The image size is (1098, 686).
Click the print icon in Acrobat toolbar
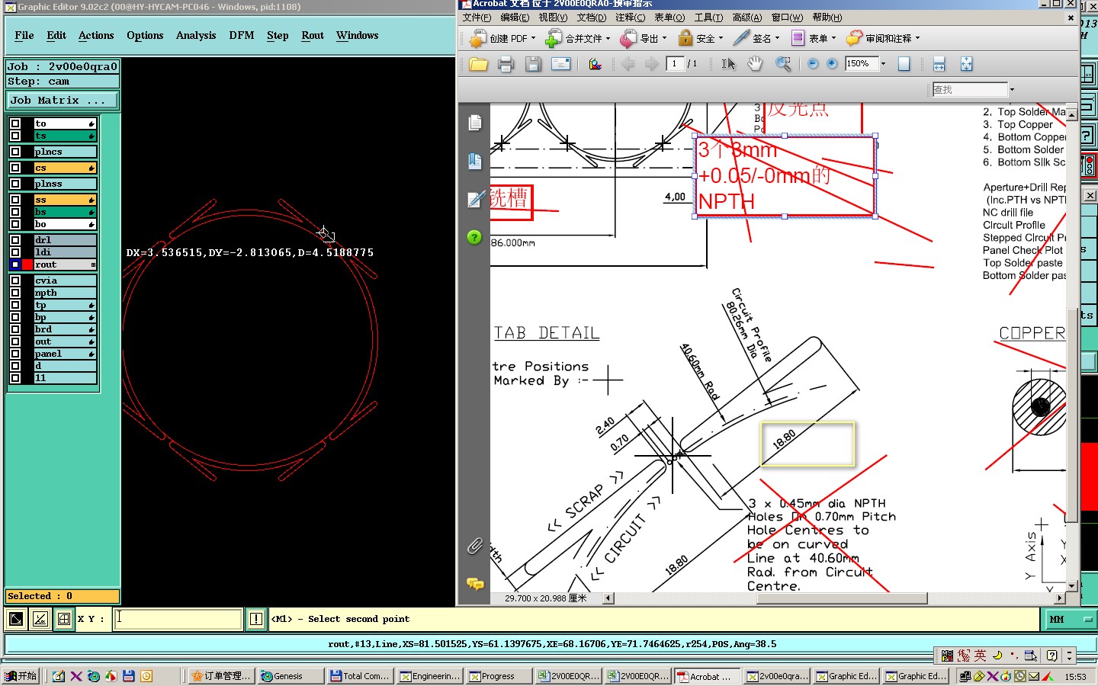506,65
